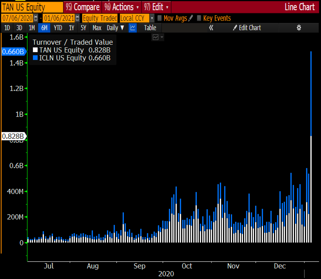The height and width of the screenshot is (279, 321).
Task: Select the 3D range tab
Action: click(x=19, y=28)
